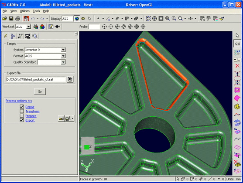This screenshot has width=243, height=183.
Task: Open the Work set dropdown
Action: coord(28,27)
